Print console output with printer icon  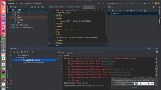click(x=156, y=72)
